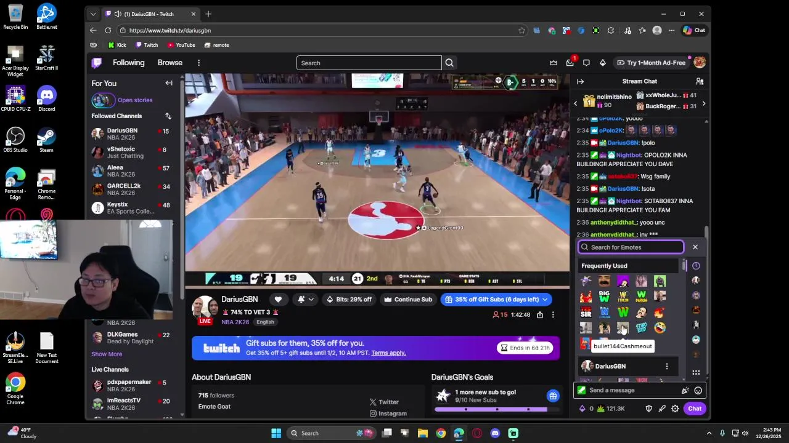Open the Open stories link
Viewport: 789px width, 443px height.
tap(135, 100)
